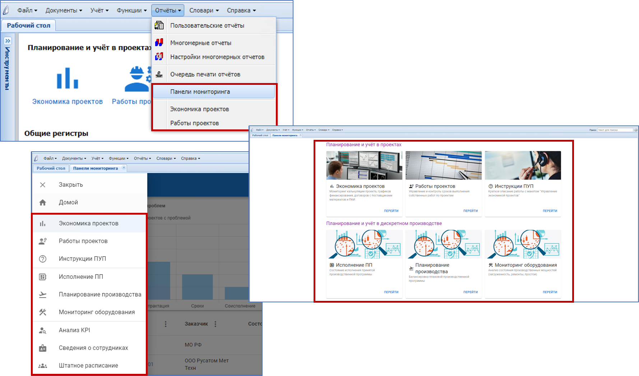Expand the Инструменты side panel chevron
This screenshot has width=639, height=376.
pyautogui.click(x=8, y=41)
